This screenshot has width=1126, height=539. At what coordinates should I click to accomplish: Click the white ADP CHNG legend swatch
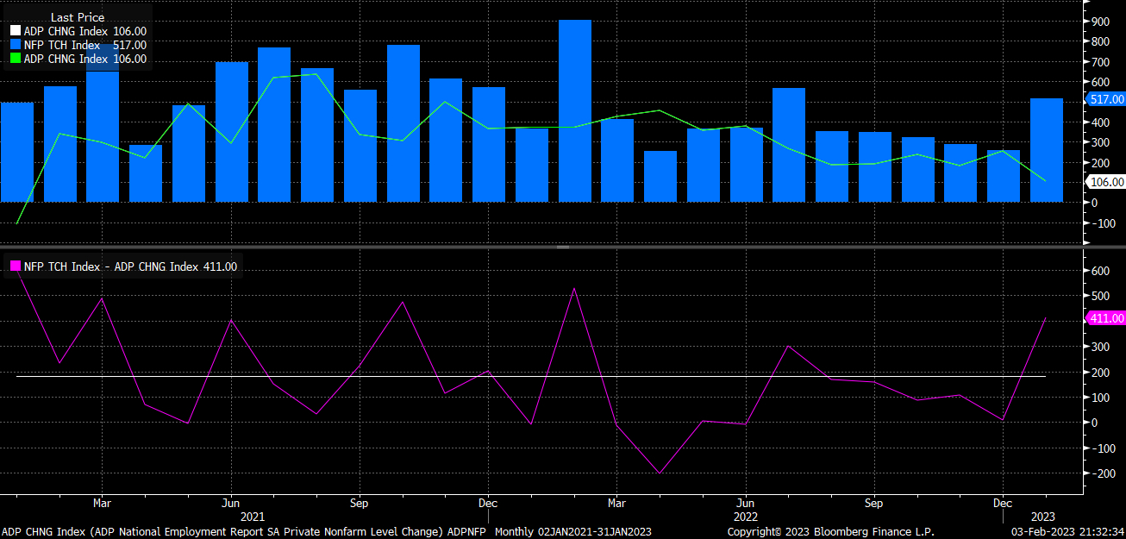(x=15, y=31)
